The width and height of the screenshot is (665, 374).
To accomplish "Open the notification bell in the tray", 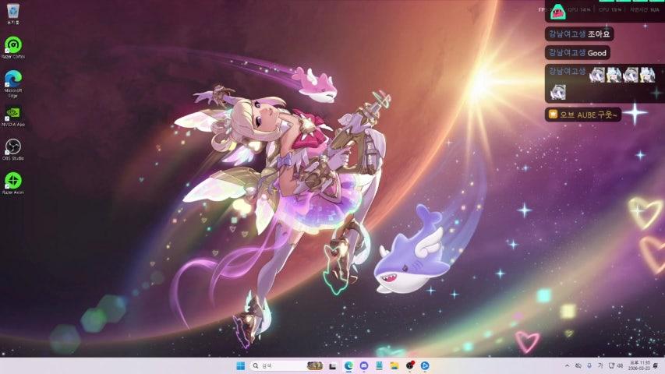I will point(656,365).
